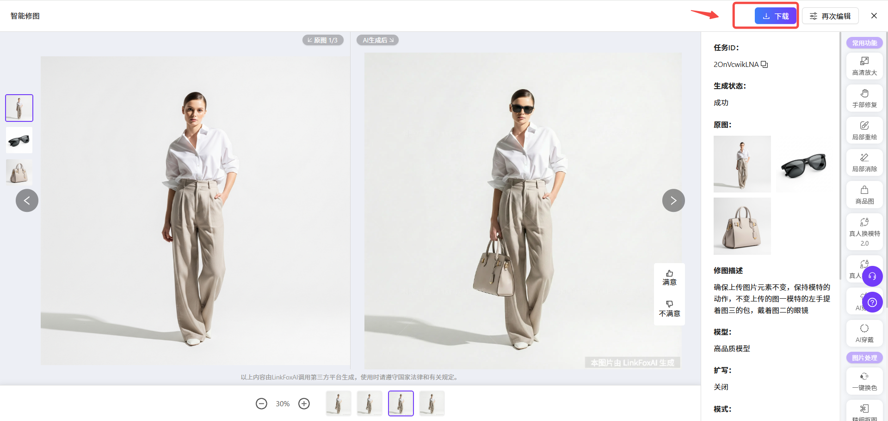Open 再次编辑 to edit again
888x421 pixels.
(830, 16)
